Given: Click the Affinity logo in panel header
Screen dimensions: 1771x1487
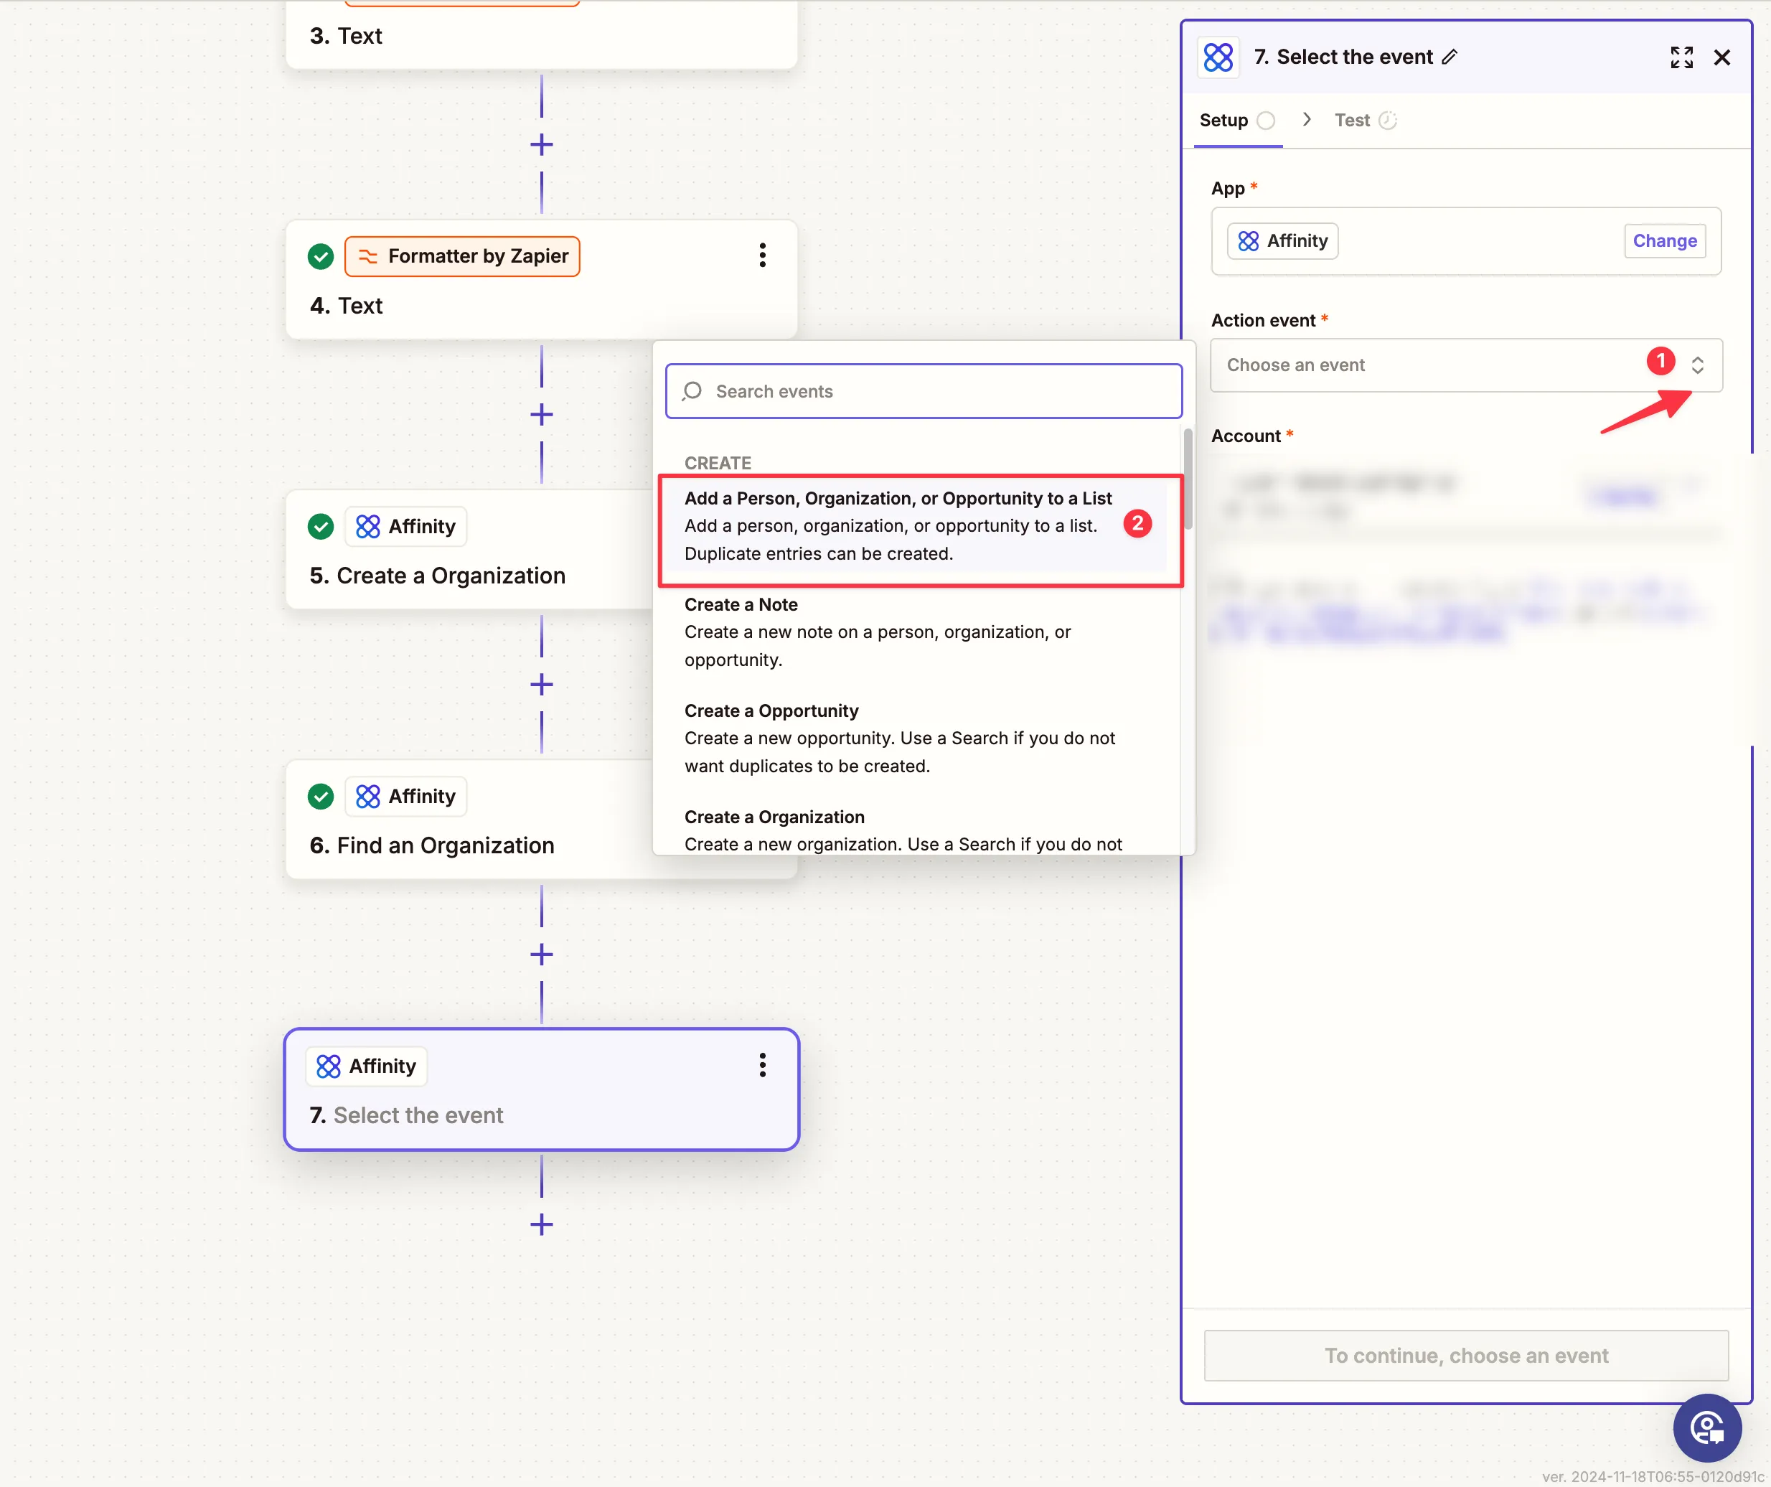Looking at the screenshot, I should 1218,57.
